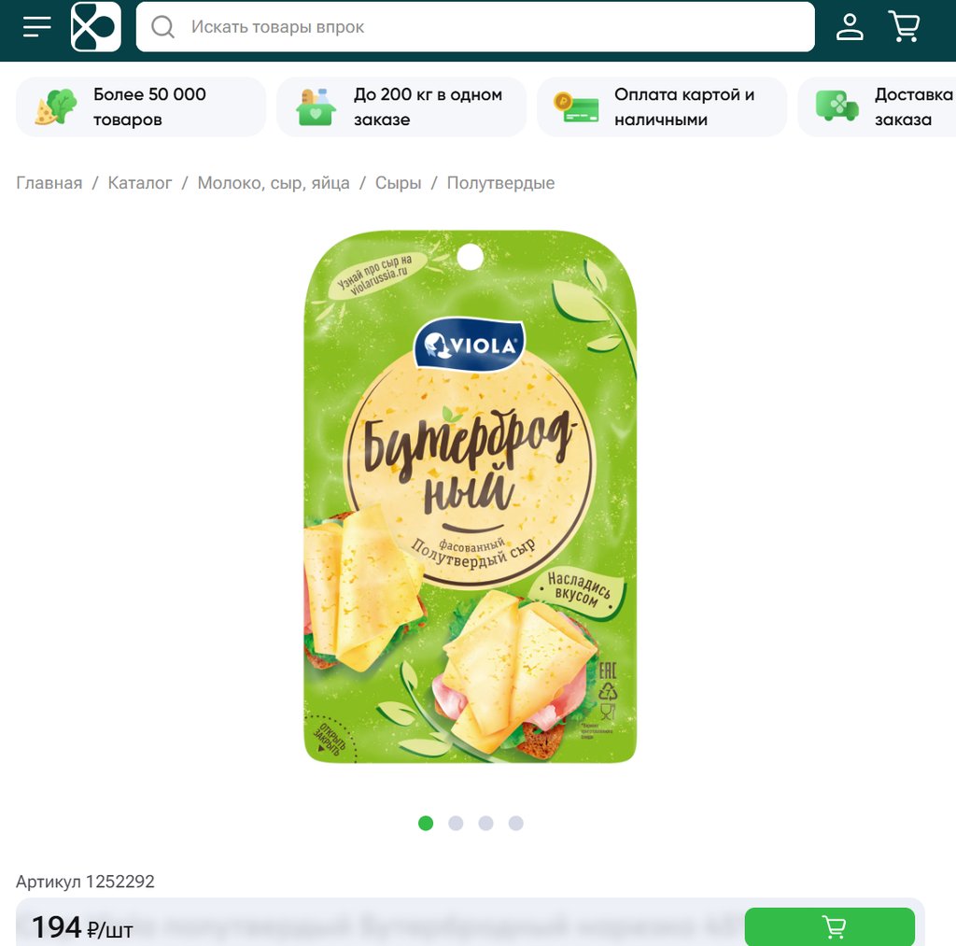The height and width of the screenshot is (946, 956).
Task: Click the green grocery box icon
Action: point(316,106)
